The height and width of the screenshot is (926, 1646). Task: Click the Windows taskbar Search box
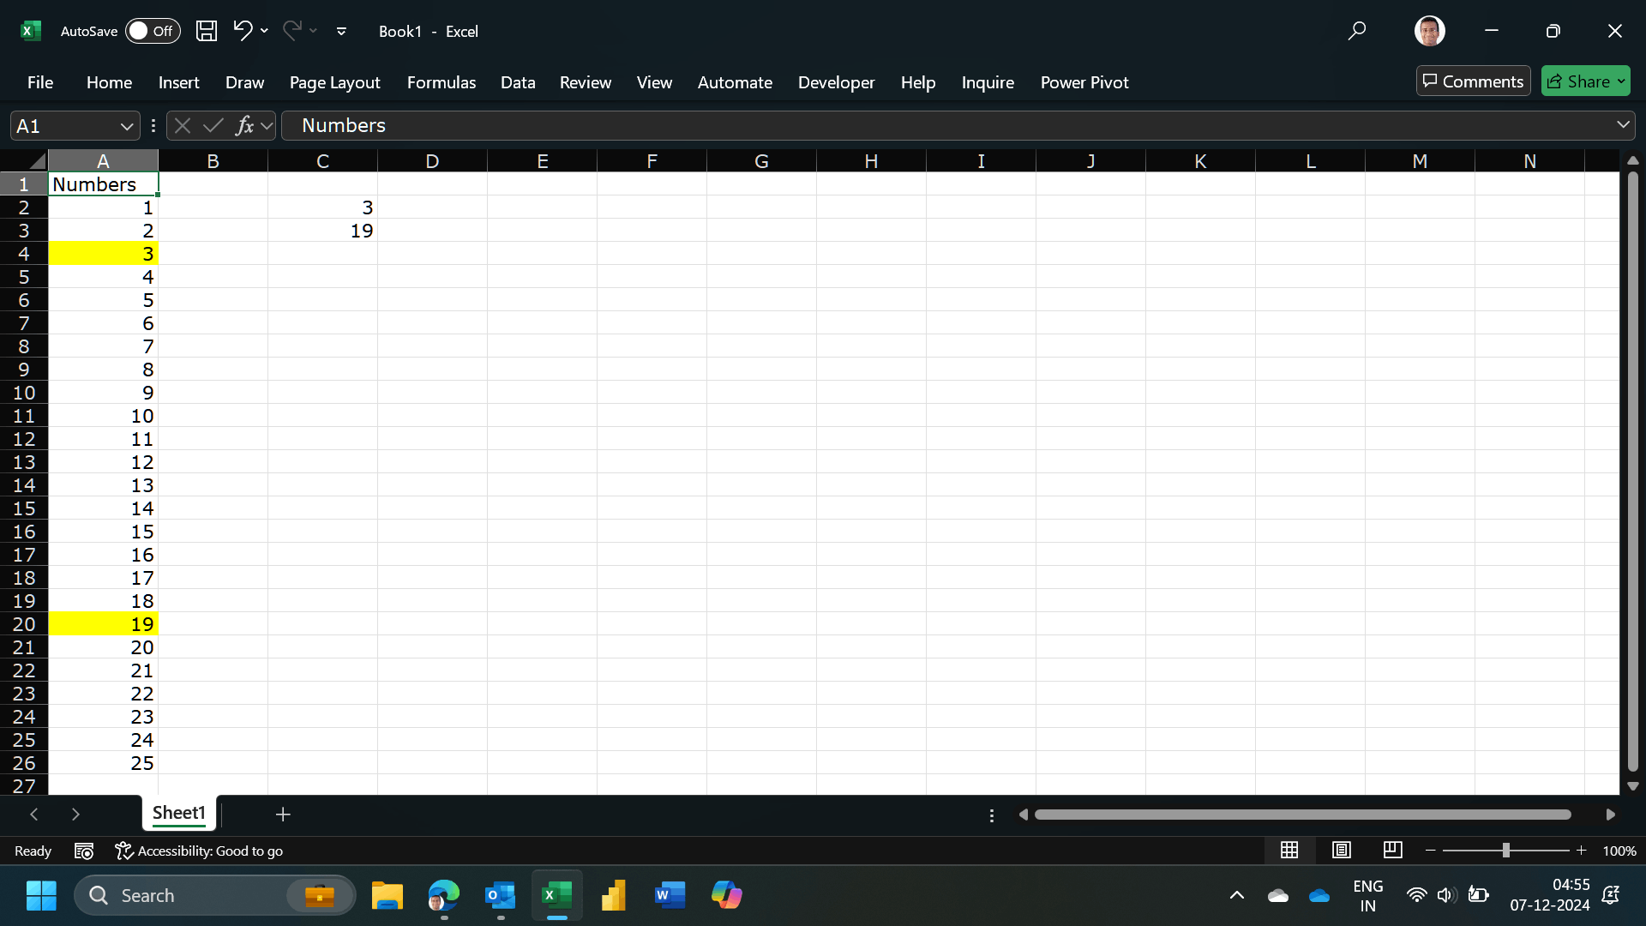coord(214,895)
